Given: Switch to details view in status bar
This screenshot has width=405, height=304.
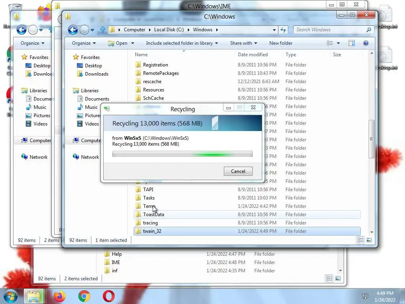Looking at the screenshot, I should click(361, 240).
